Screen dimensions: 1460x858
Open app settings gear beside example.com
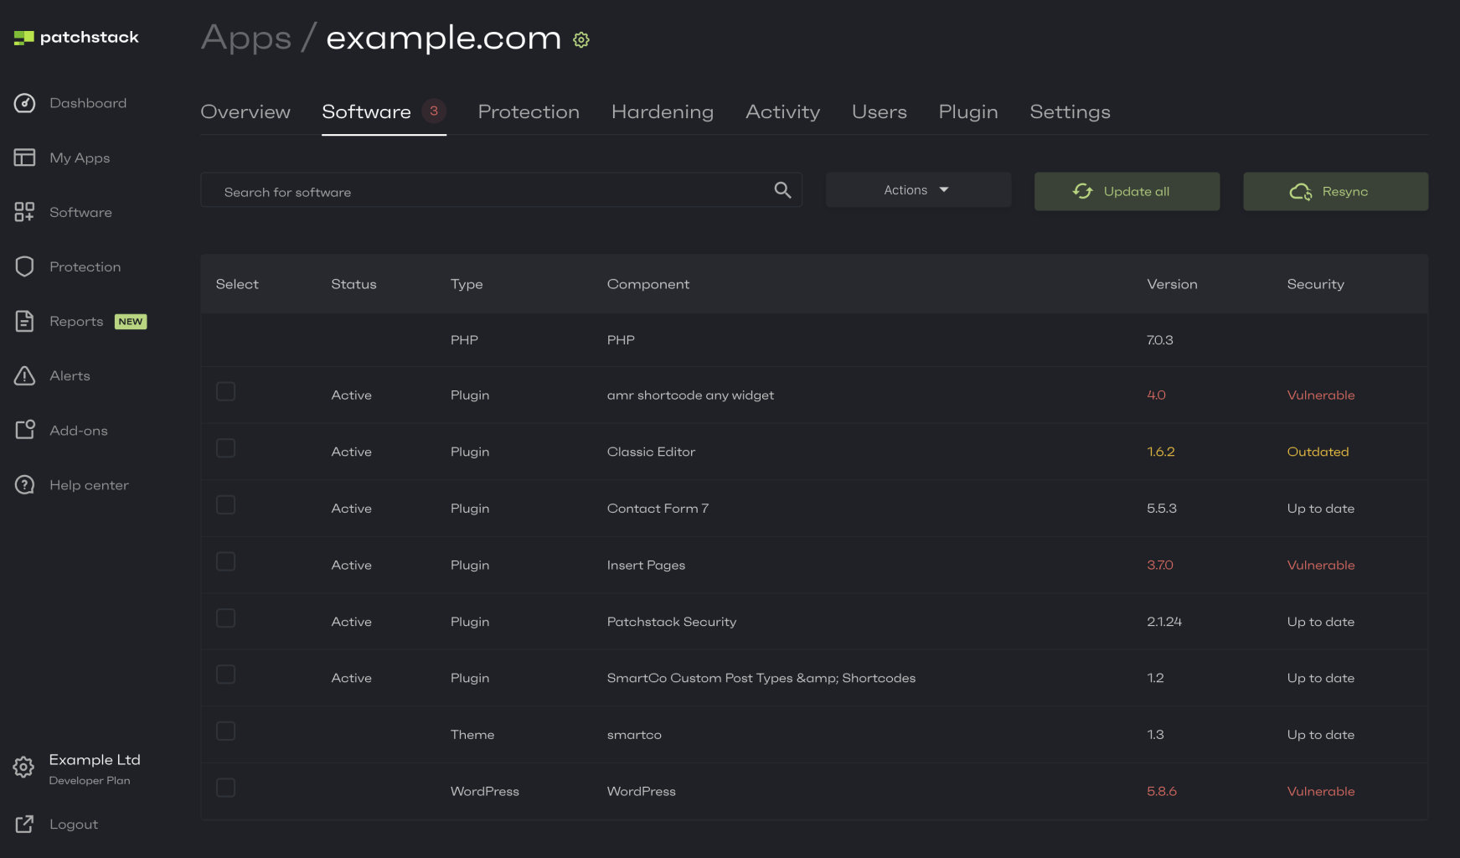coord(581,39)
